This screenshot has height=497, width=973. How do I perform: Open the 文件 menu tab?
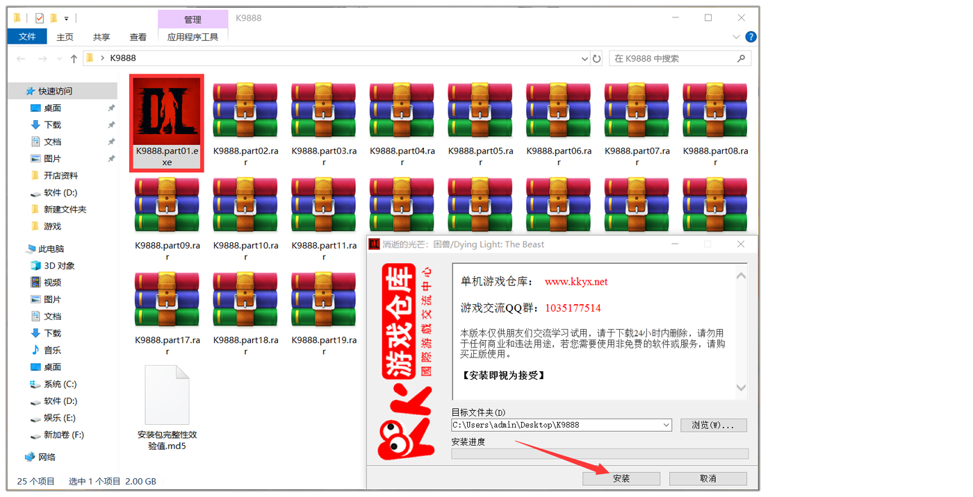[x=27, y=37]
